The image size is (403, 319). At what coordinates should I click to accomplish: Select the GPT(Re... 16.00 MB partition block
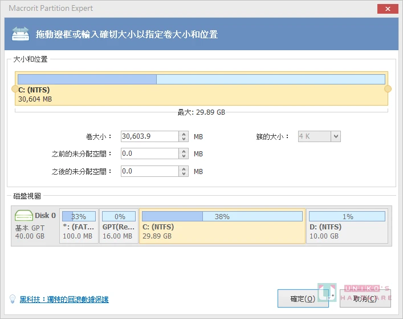pos(119,226)
